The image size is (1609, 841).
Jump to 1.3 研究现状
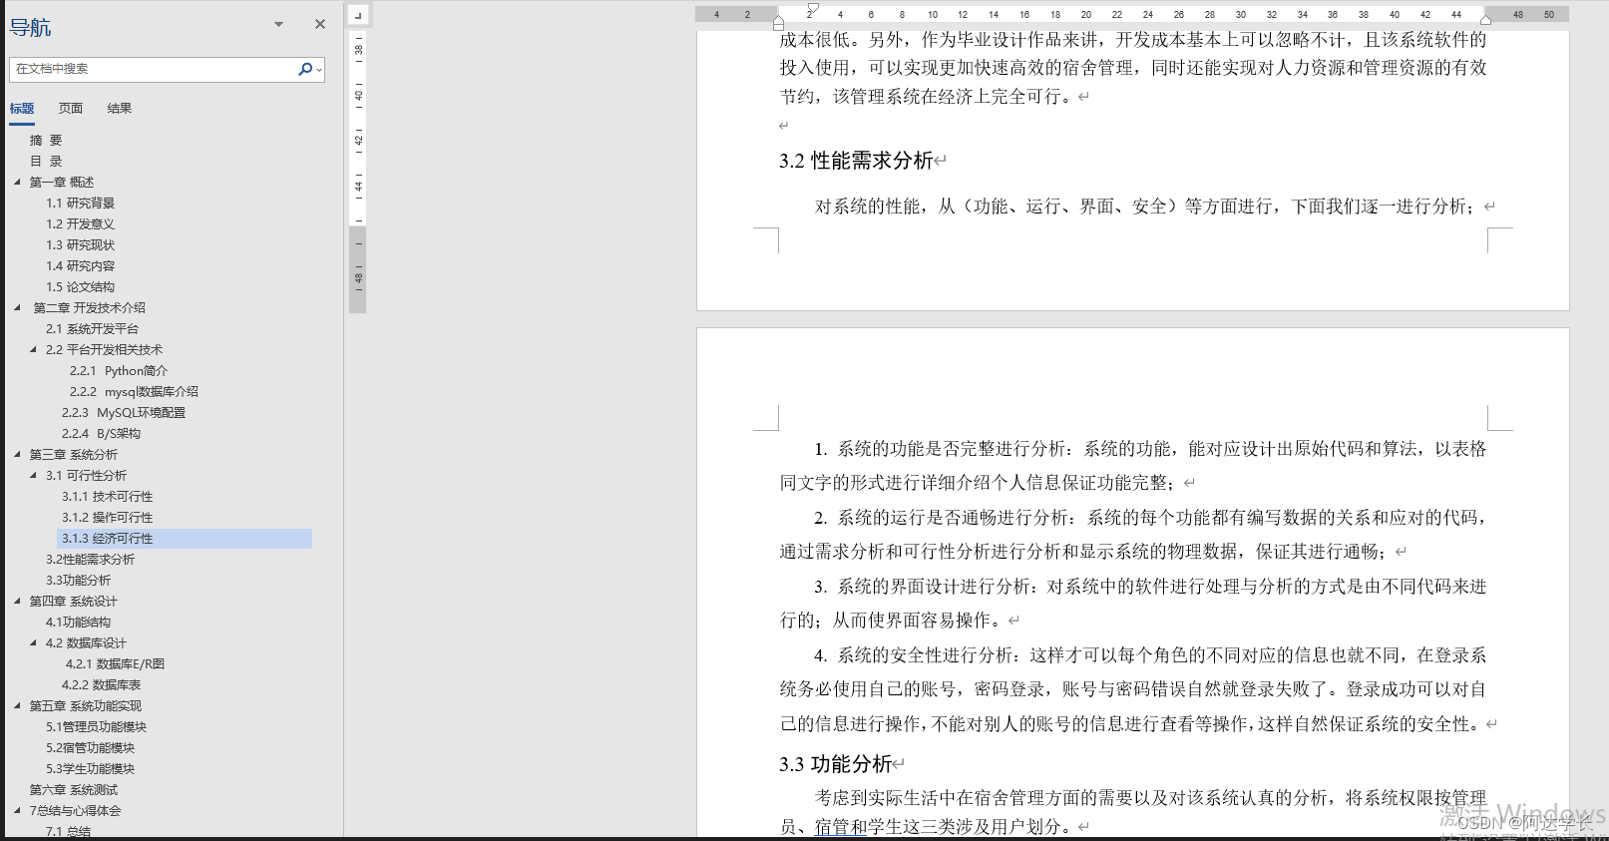pyautogui.click(x=80, y=244)
